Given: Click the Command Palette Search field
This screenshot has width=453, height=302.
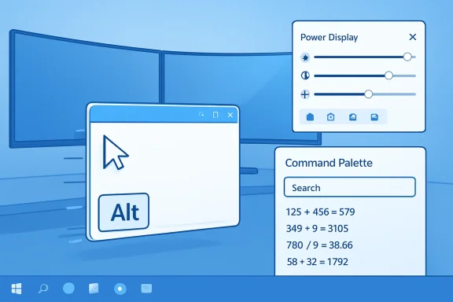Looking at the screenshot, I should [349, 187].
